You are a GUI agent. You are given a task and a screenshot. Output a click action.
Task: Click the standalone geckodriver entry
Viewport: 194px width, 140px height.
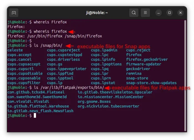[x=138, y=69]
